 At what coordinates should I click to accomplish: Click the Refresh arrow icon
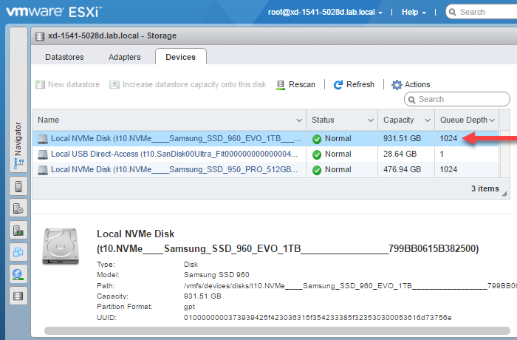tap(338, 85)
